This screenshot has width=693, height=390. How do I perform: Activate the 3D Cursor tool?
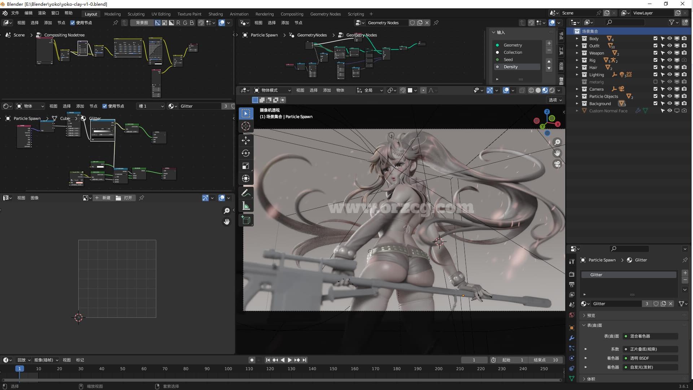(x=246, y=126)
